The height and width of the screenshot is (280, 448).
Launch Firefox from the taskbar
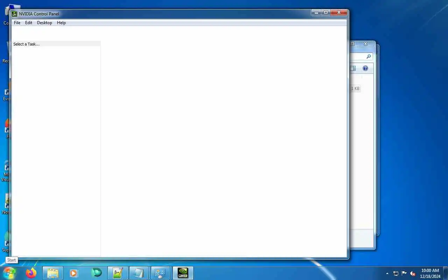coord(31,273)
